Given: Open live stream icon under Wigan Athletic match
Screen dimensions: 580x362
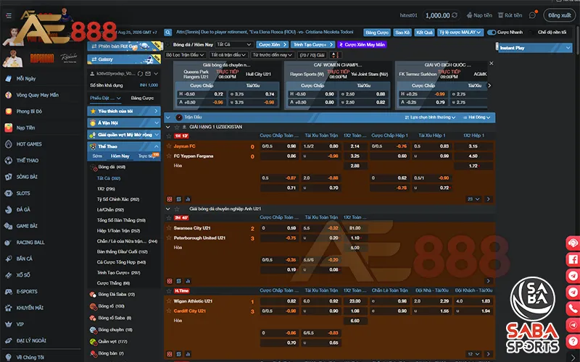Looking at the screenshot, I should 178,354.
